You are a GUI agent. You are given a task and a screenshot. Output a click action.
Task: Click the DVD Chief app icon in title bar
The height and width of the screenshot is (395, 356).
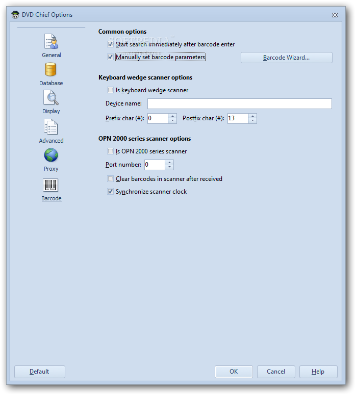(15, 15)
